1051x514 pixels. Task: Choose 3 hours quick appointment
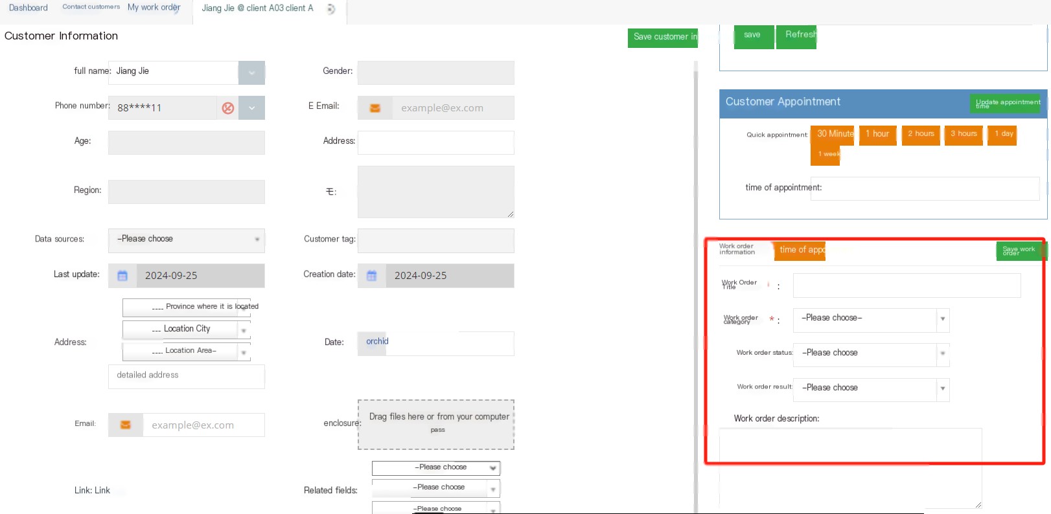(964, 135)
